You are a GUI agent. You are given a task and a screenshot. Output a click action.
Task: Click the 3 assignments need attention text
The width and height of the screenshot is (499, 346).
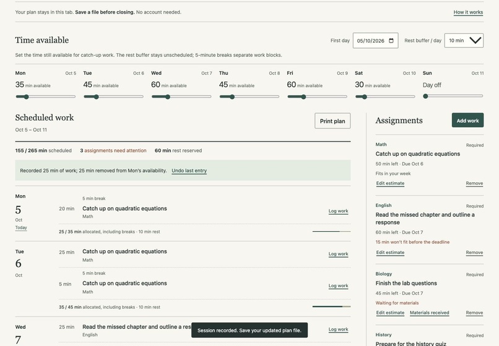113,151
